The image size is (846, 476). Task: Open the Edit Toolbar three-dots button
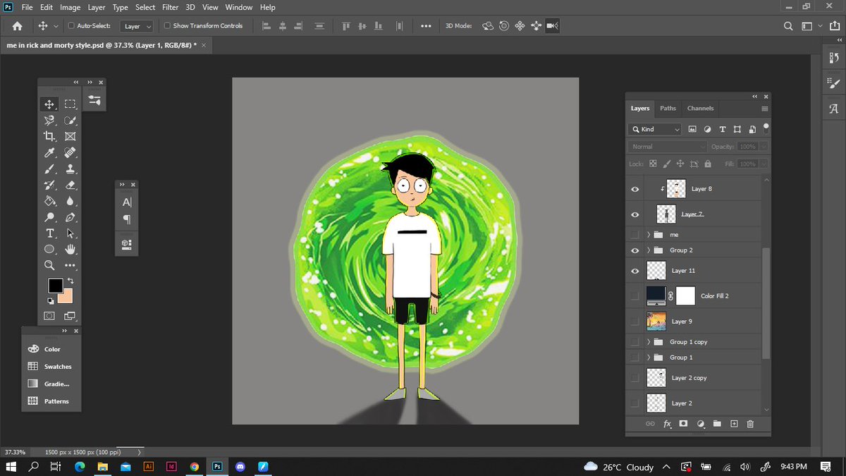(70, 266)
